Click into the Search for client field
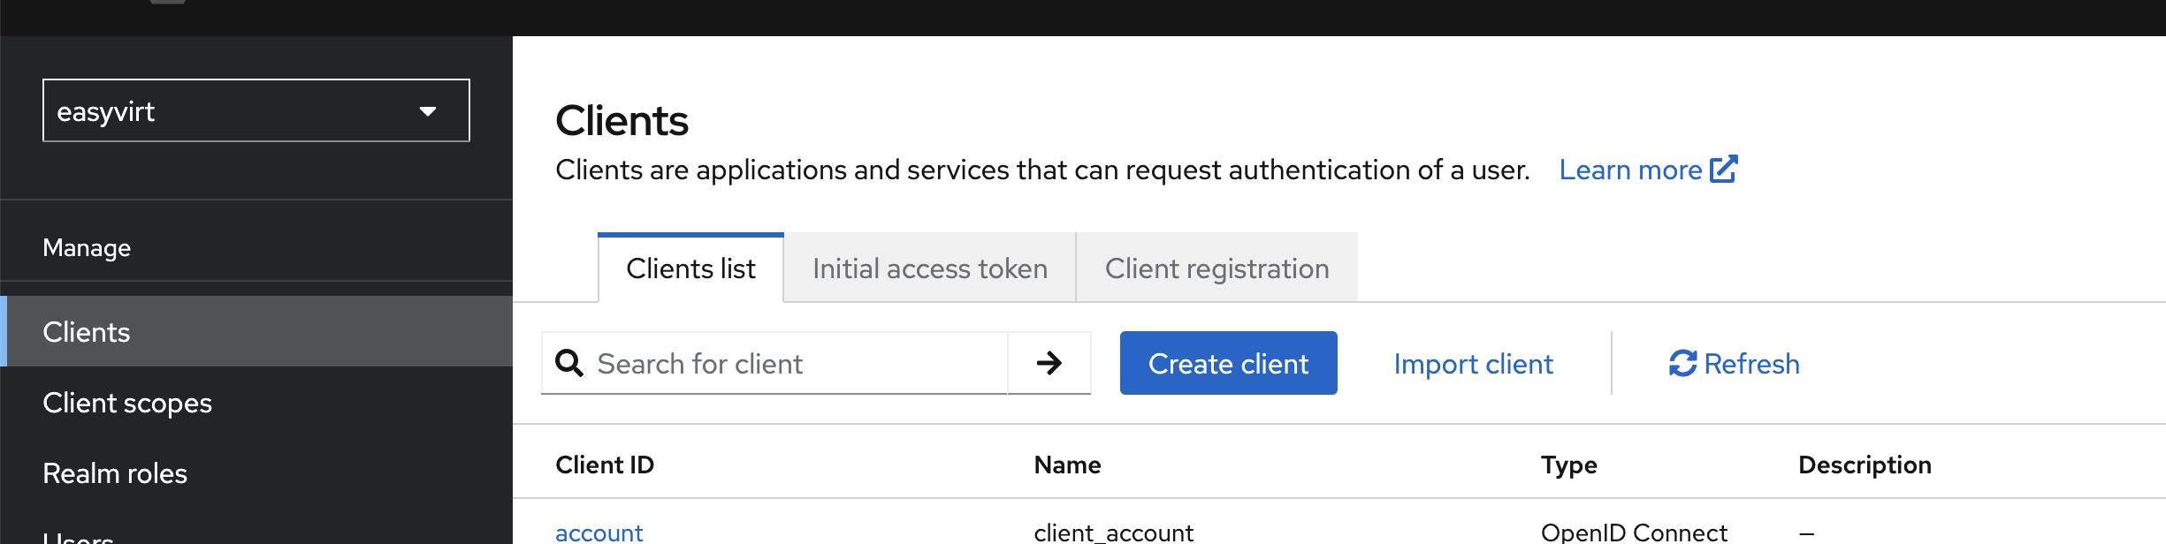The height and width of the screenshot is (544, 2166). click(x=778, y=363)
